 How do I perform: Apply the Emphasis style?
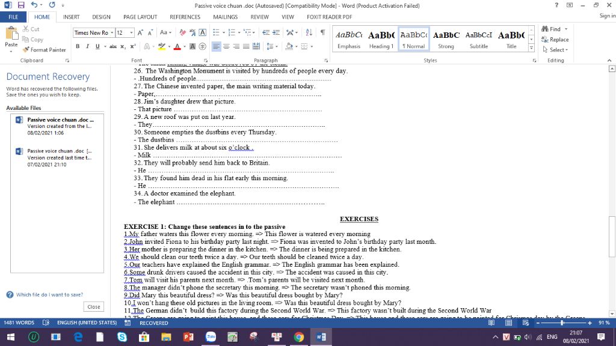(x=348, y=39)
